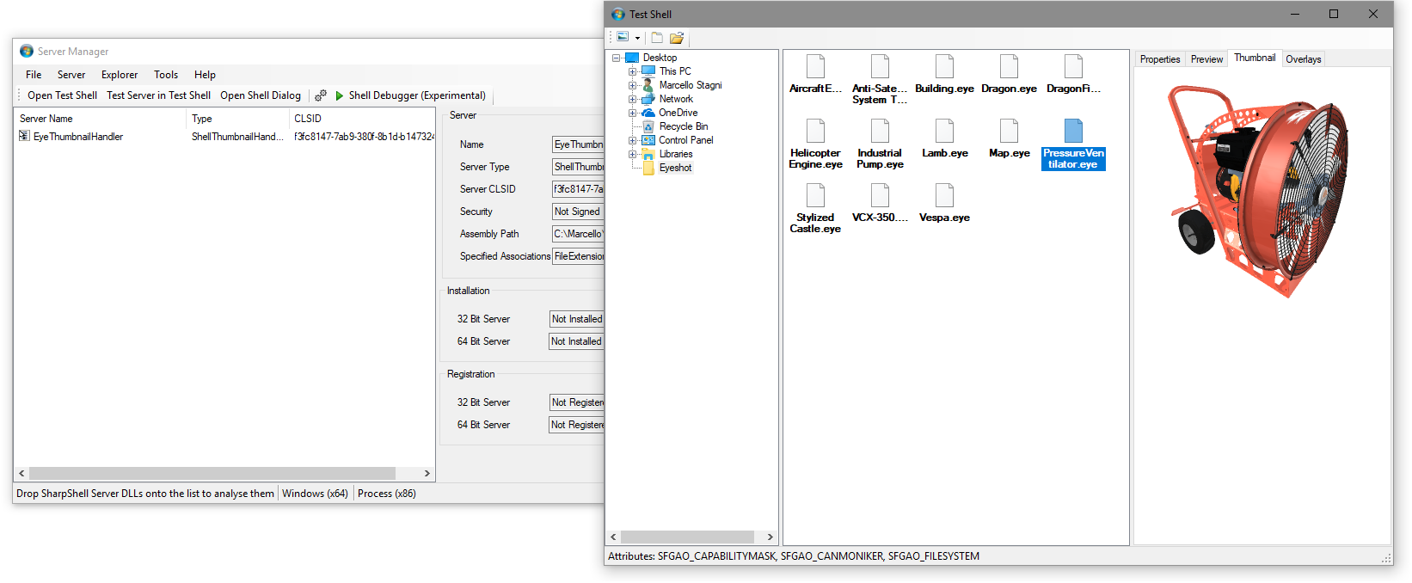1412x583 pixels.
Task: Expand the Libraries tree node
Action: point(632,154)
